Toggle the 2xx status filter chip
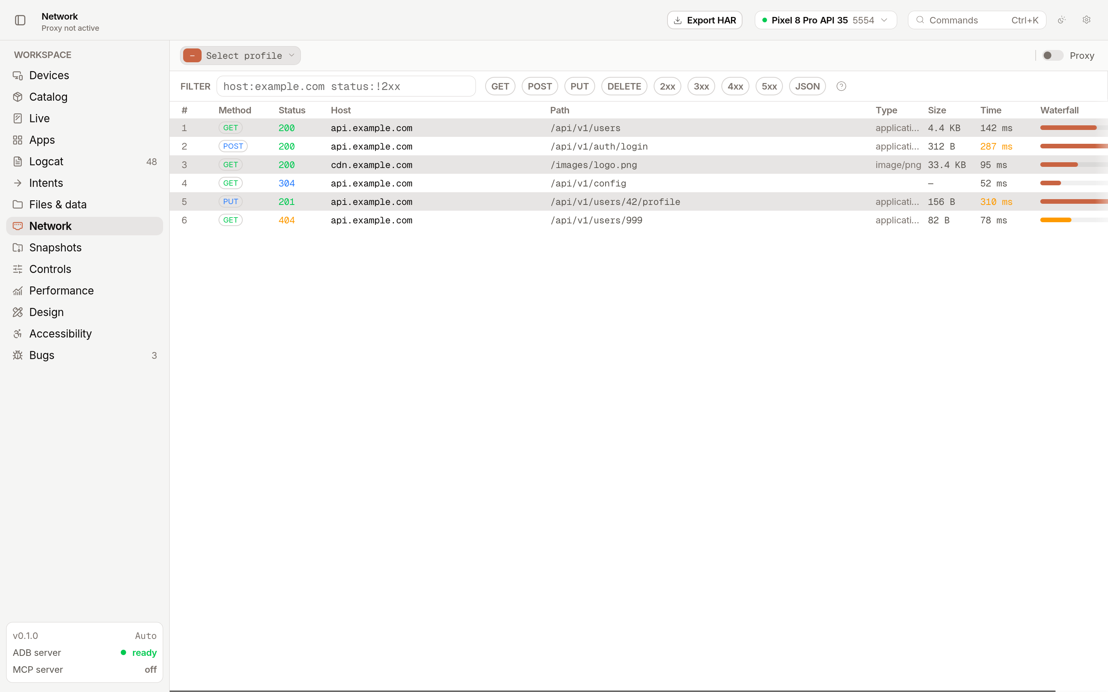This screenshot has height=692, width=1108. point(667,86)
